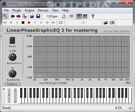
Task: Stop playback with the black square
Action: click(23, 23)
